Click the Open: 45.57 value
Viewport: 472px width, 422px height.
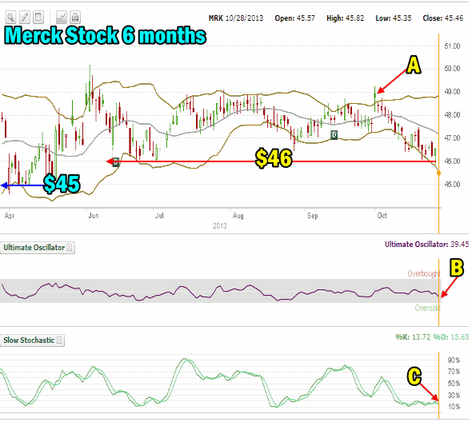click(294, 18)
